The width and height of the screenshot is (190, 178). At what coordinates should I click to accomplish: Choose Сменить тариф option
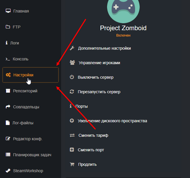pos(93,135)
